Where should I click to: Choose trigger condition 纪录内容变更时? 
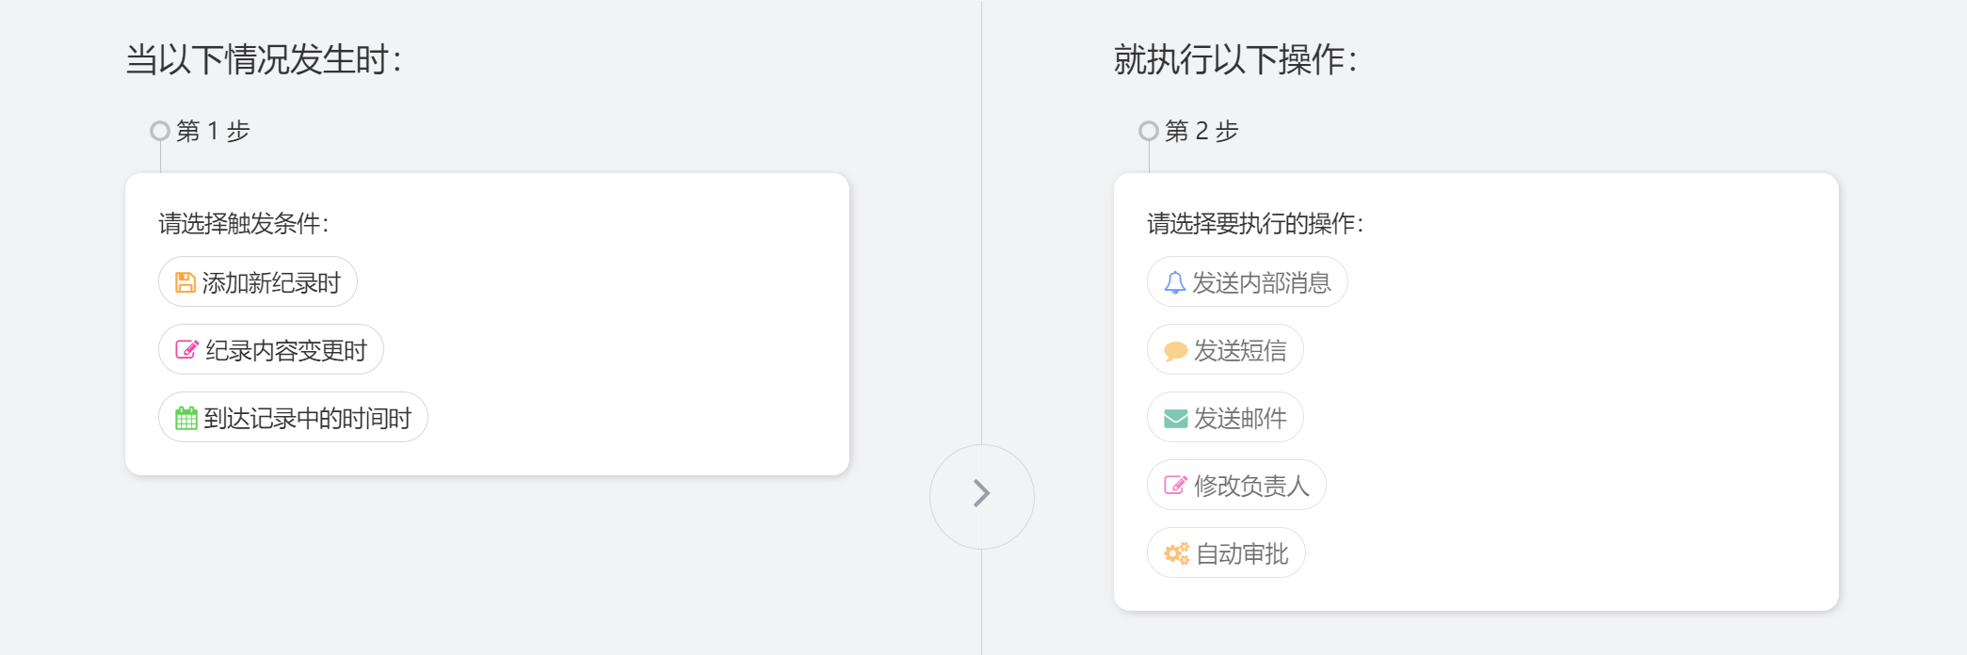point(271,349)
